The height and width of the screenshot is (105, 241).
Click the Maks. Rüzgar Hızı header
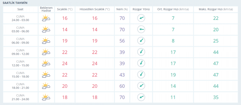tap(216, 9)
